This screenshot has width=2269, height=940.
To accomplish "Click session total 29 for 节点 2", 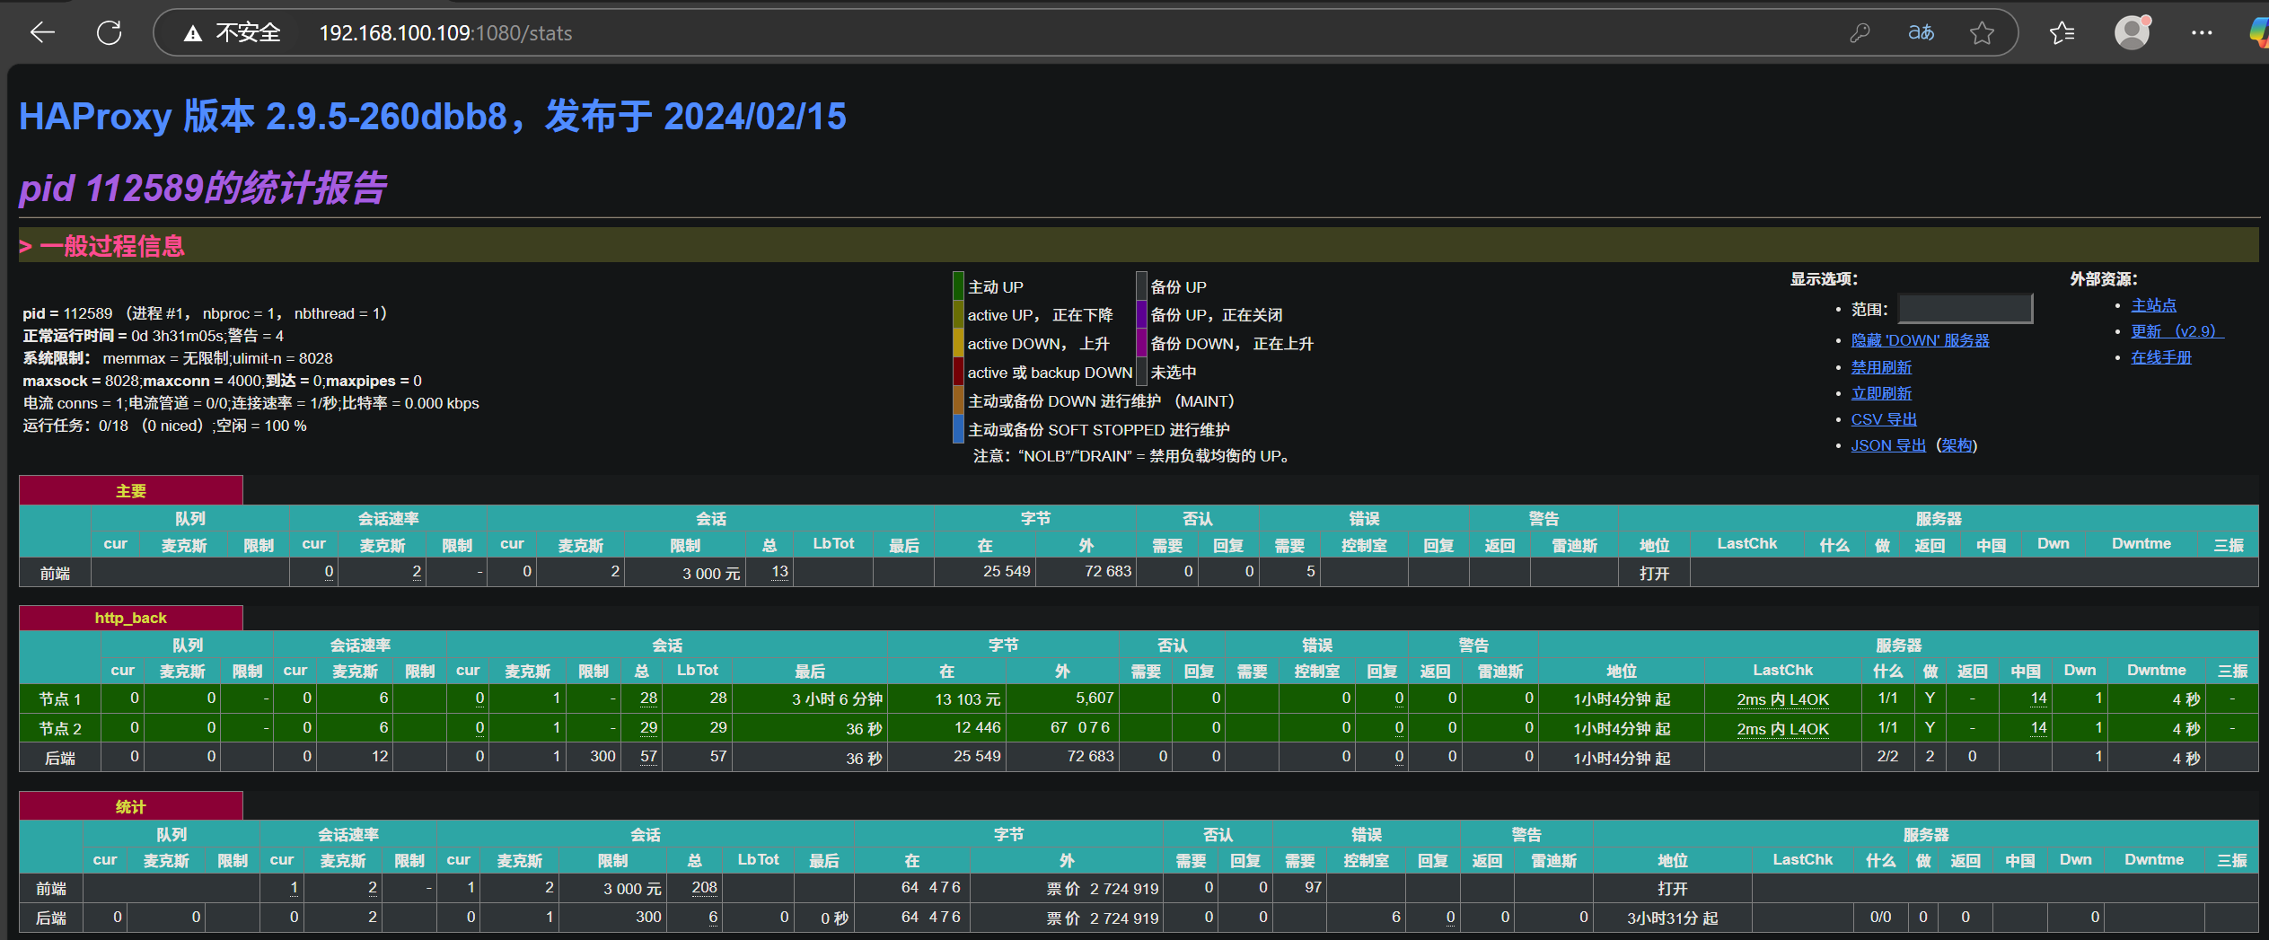I will tap(648, 728).
